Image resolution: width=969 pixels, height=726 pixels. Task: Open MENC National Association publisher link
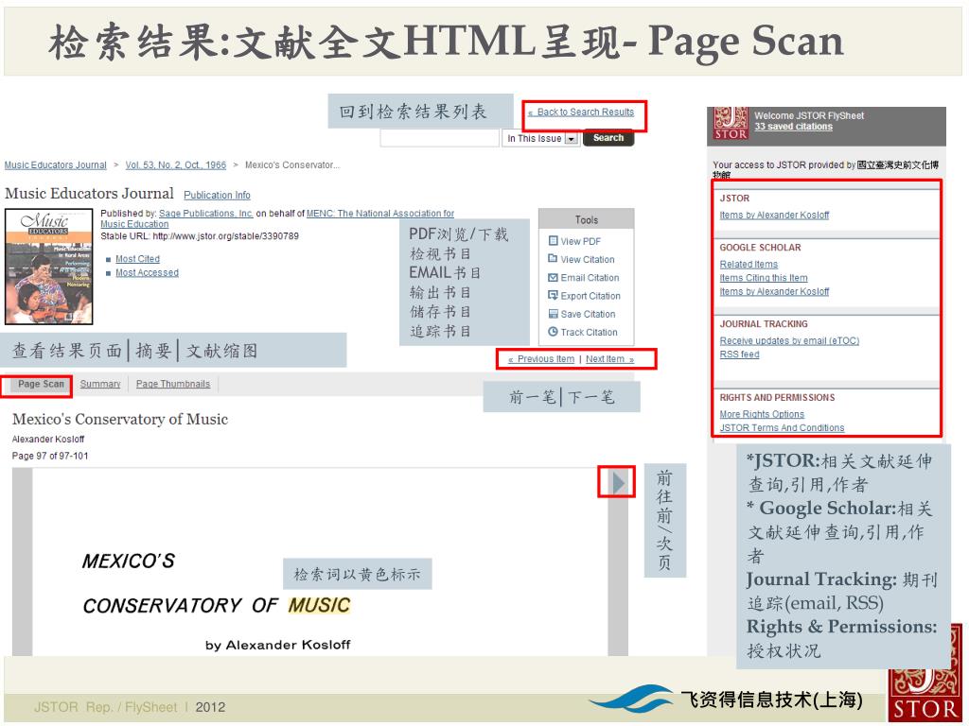(x=380, y=213)
